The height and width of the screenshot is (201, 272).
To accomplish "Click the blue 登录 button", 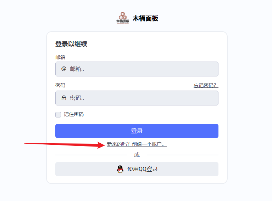I will pyautogui.click(x=137, y=131).
